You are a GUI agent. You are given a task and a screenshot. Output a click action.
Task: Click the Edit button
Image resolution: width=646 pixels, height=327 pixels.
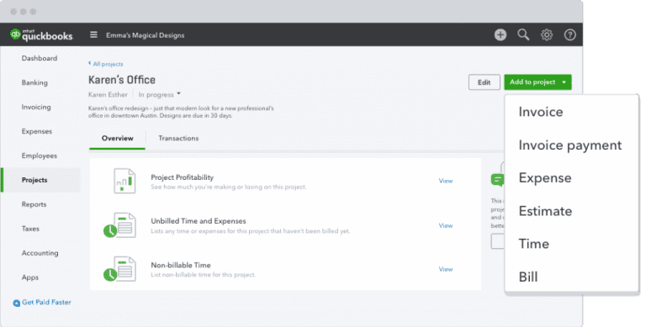pos(484,82)
